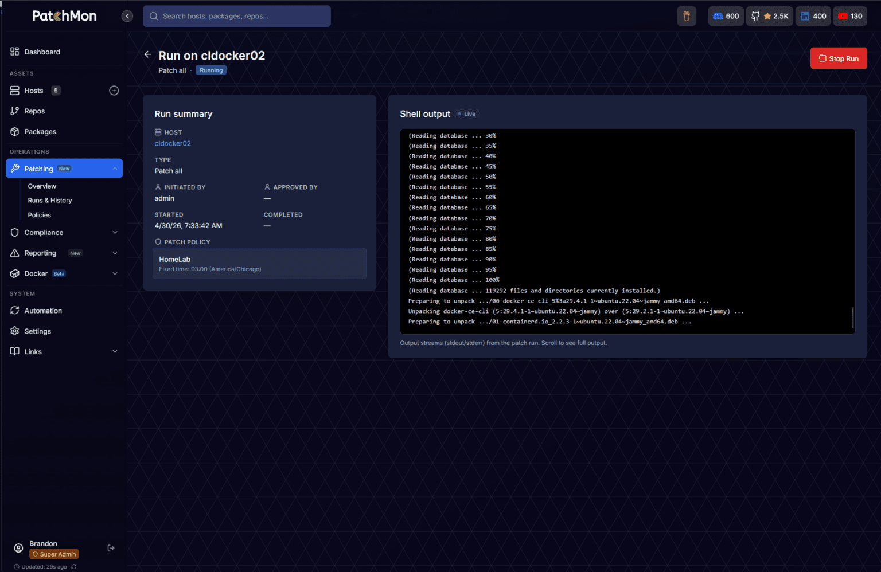Screen dimensions: 881x572
Task: Click the Live indicator in Shell output
Action: click(x=467, y=114)
